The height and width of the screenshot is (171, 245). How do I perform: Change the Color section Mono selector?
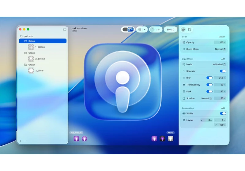pos(222,37)
